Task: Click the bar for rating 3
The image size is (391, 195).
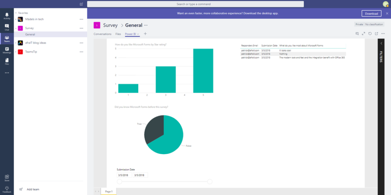Action: point(166,79)
